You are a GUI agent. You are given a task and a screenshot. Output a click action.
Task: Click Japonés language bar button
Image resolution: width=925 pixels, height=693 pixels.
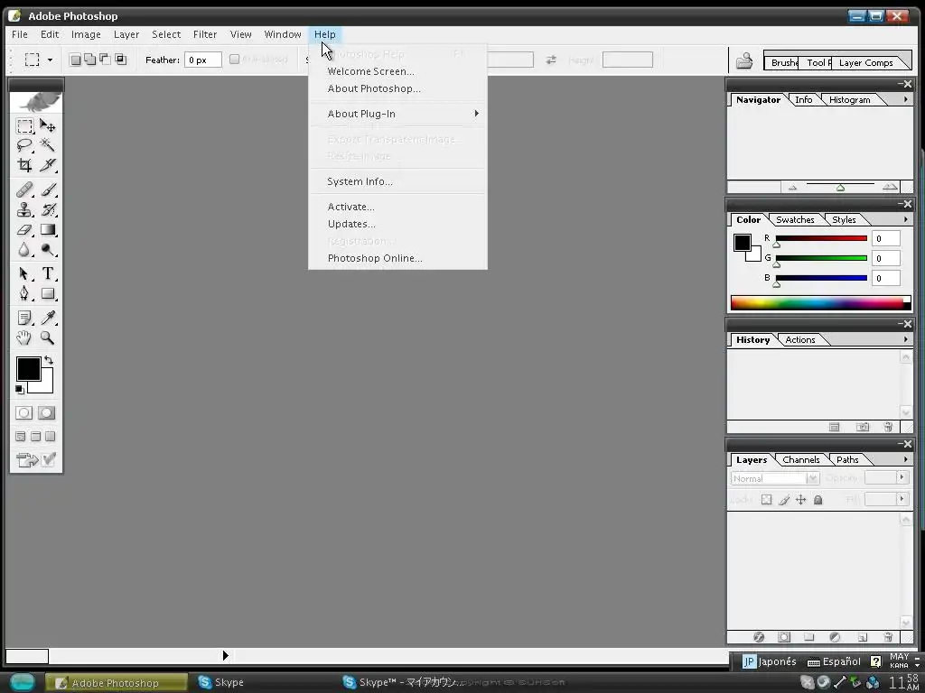(x=770, y=661)
